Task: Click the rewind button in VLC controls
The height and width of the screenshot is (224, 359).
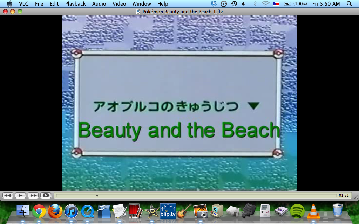Action: pos(8,195)
